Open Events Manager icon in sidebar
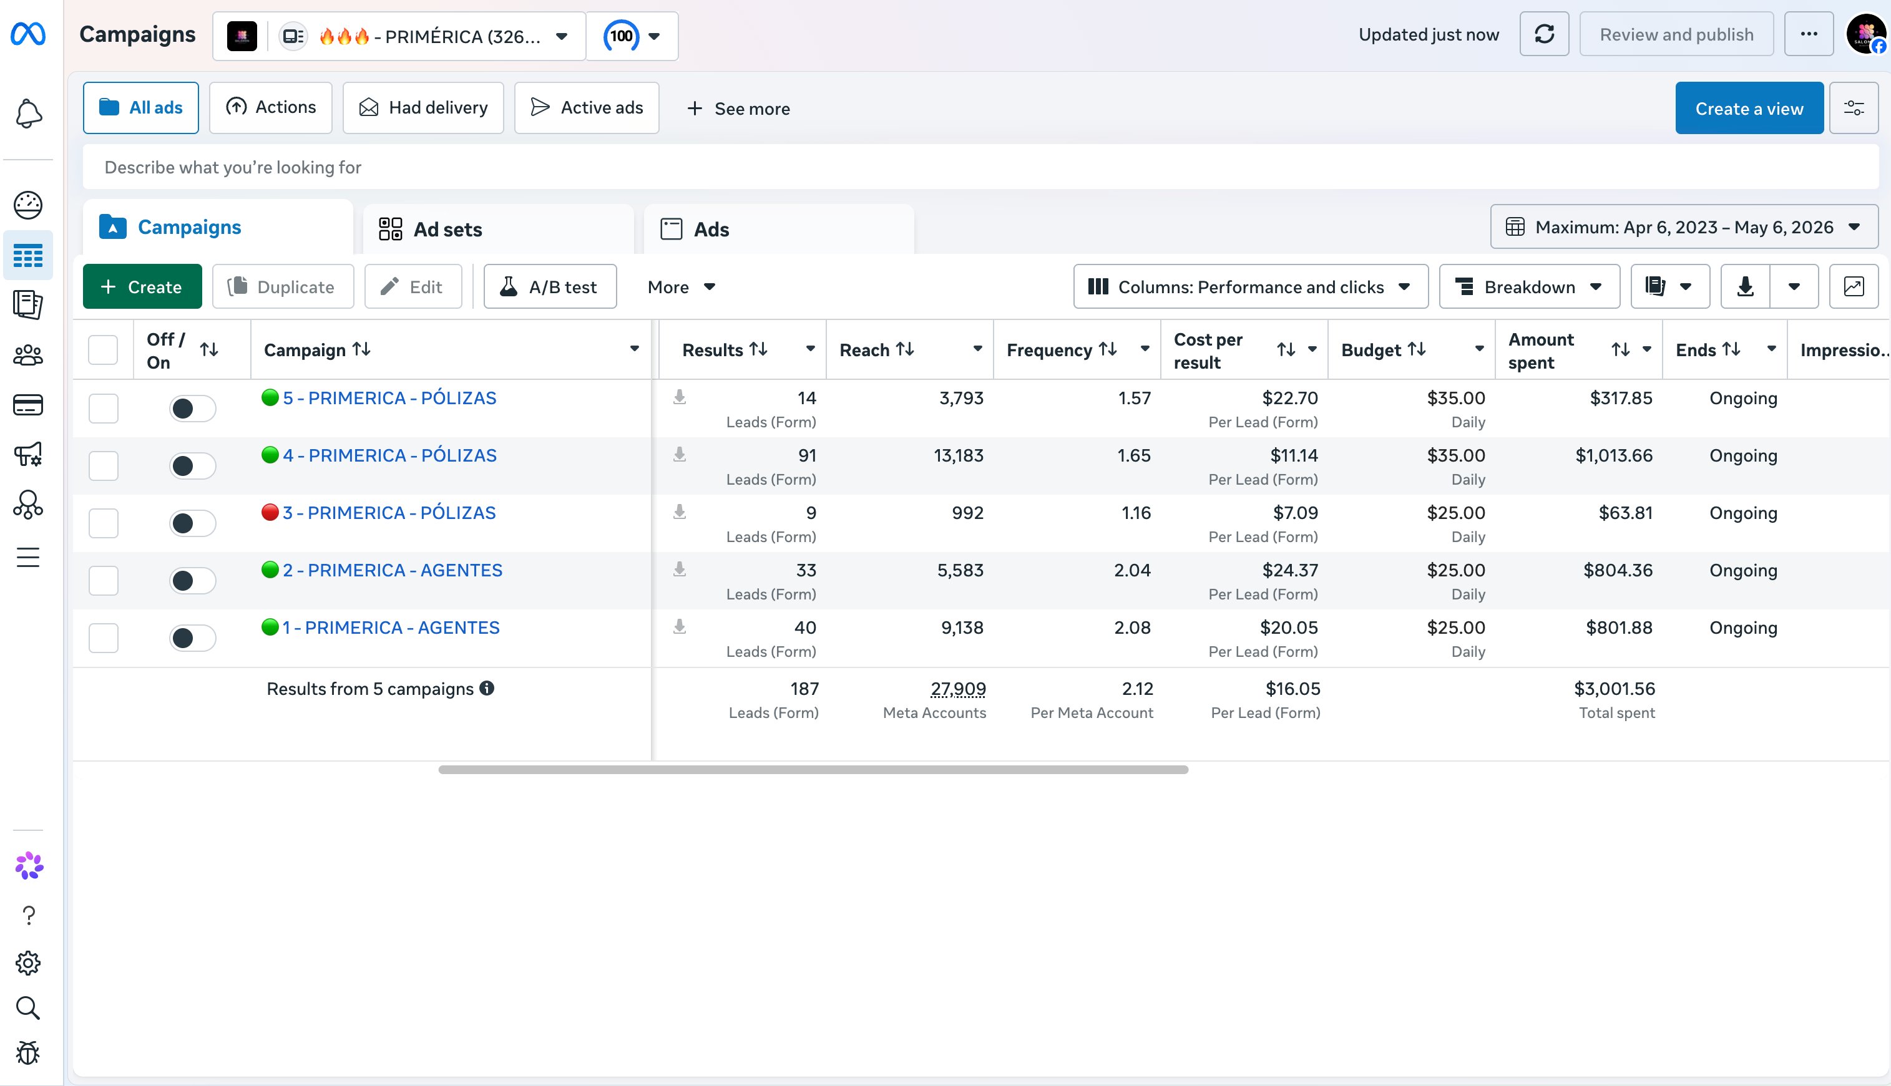This screenshot has width=1891, height=1086. click(x=28, y=505)
